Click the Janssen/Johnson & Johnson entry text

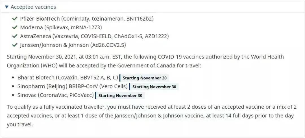tap(73, 45)
